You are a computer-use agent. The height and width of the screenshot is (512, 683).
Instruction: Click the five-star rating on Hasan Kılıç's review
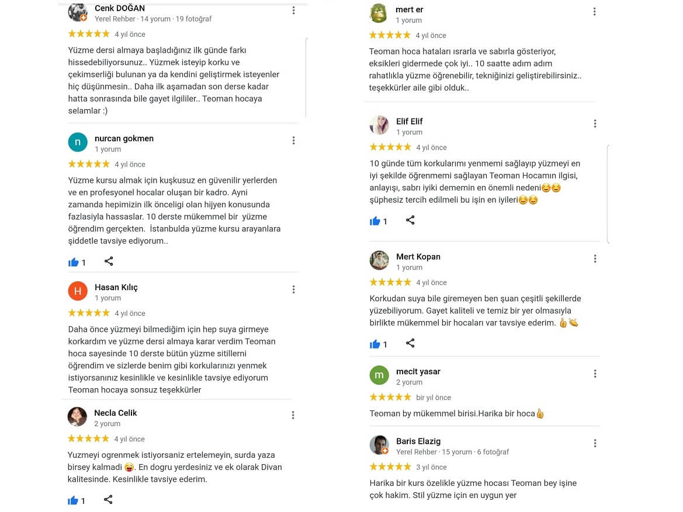tap(89, 313)
